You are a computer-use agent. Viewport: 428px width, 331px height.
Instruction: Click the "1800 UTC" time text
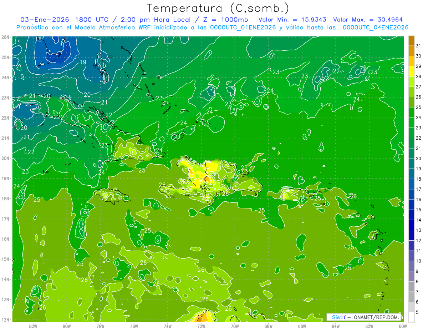(93, 20)
